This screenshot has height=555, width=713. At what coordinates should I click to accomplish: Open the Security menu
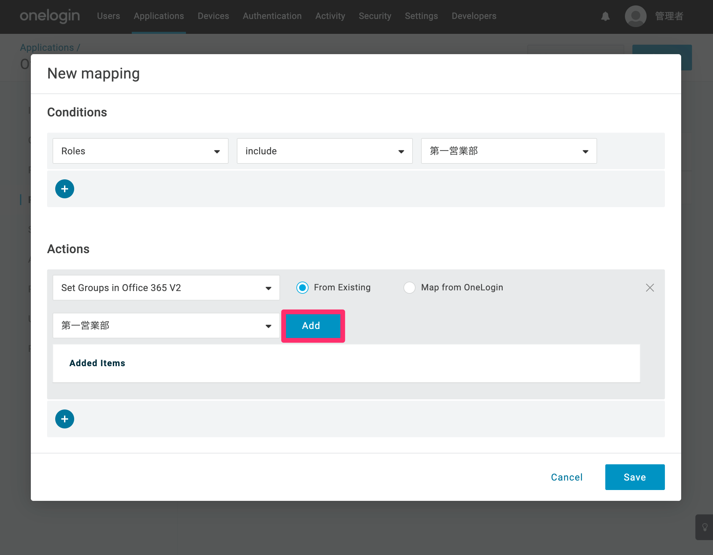pyautogui.click(x=375, y=16)
